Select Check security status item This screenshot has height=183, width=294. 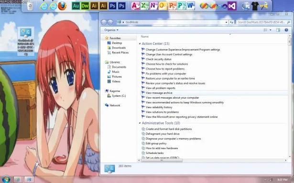coord(158,60)
